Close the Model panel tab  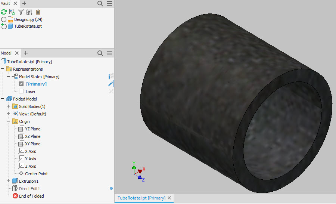(x=17, y=53)
